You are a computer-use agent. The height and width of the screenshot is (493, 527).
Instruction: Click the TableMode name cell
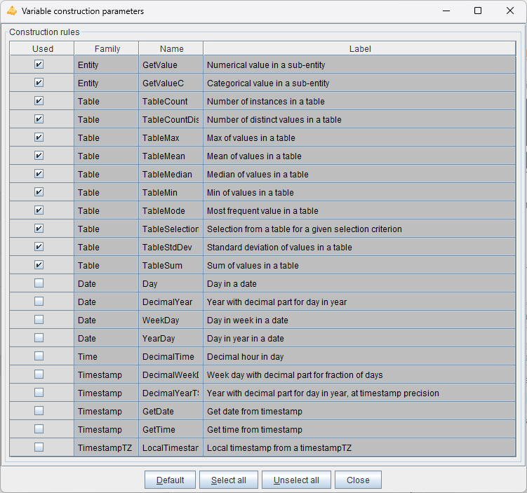pos(171,210)
